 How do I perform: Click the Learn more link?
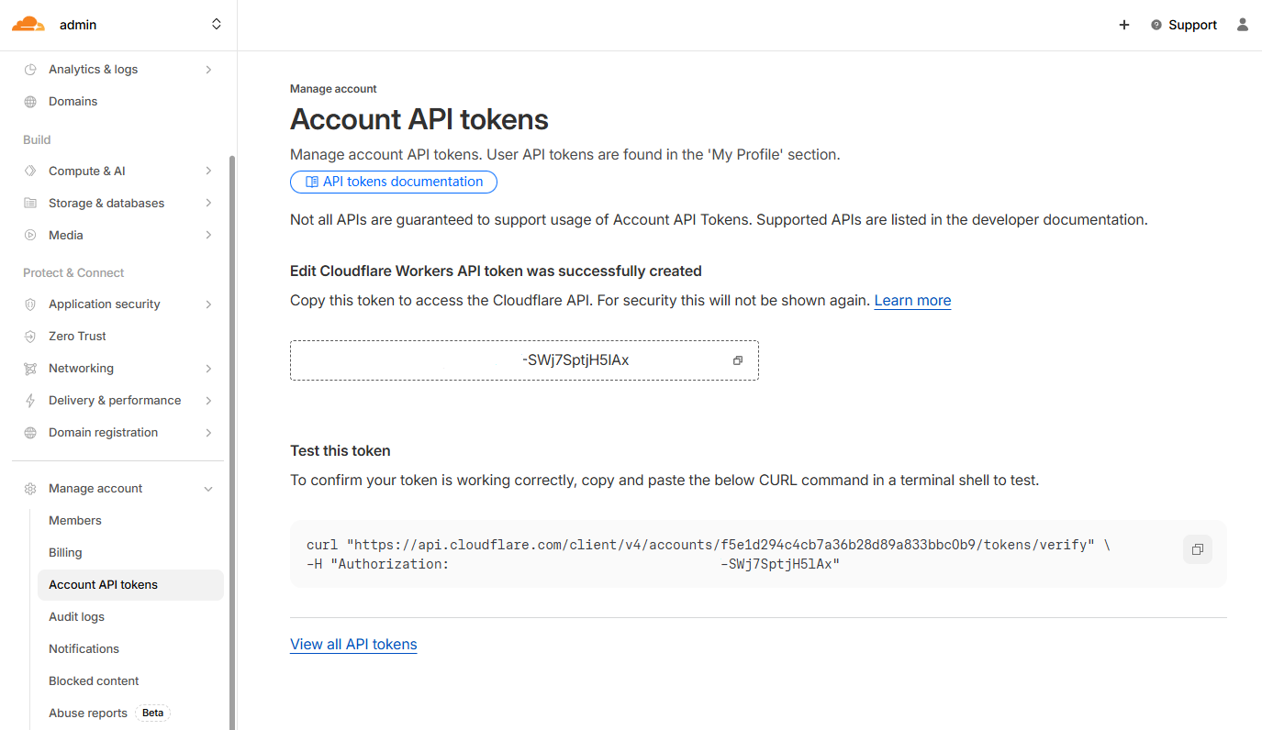pos(911,301)
